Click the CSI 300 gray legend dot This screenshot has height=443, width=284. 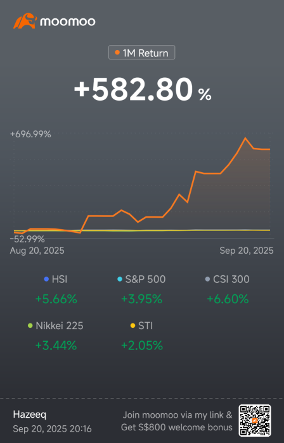[x=207, y=279]
